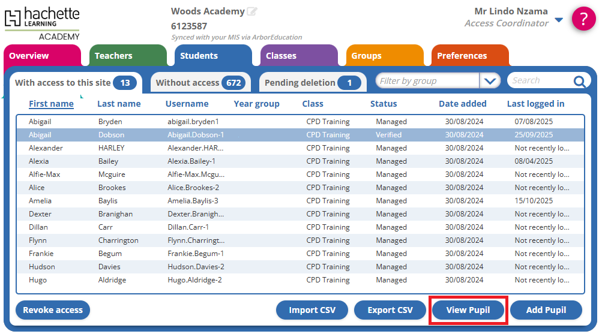Click the search magnifying glass icon
Image resolution: width=599 pixels, height=334 pixels.
579,82
